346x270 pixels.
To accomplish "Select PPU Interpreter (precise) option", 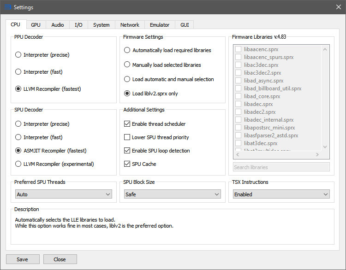I will (x=42, y=55).
